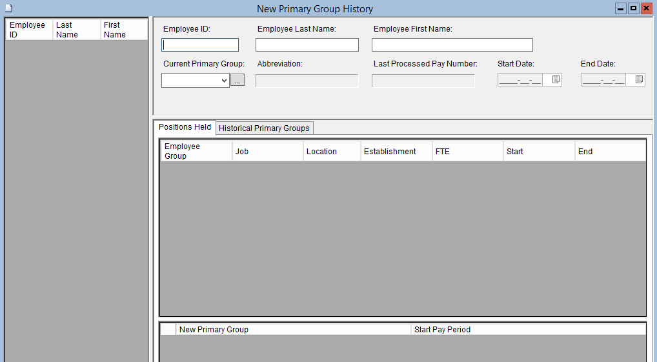Click the Employee First Name field
657x362 pixels.
[x=452, y=45]
